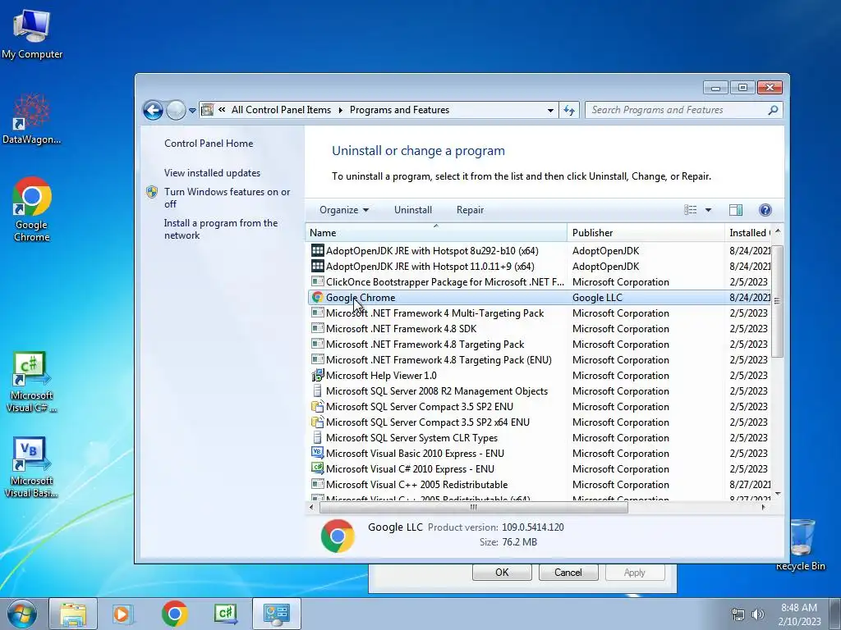Image resolution: width=841 pixels, height=630 pixels.
Task: Select Microsoft Visual C++ 2005 Redistributable row
Action: (539, 484)
